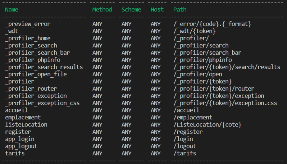Click the /_profiler/{token}/search/results path
Image resolution: width=287 pixels, height=164 pixels.
[x=227, y=67]
